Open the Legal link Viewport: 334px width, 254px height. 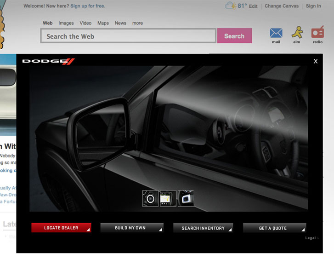[x=311, y=238]
